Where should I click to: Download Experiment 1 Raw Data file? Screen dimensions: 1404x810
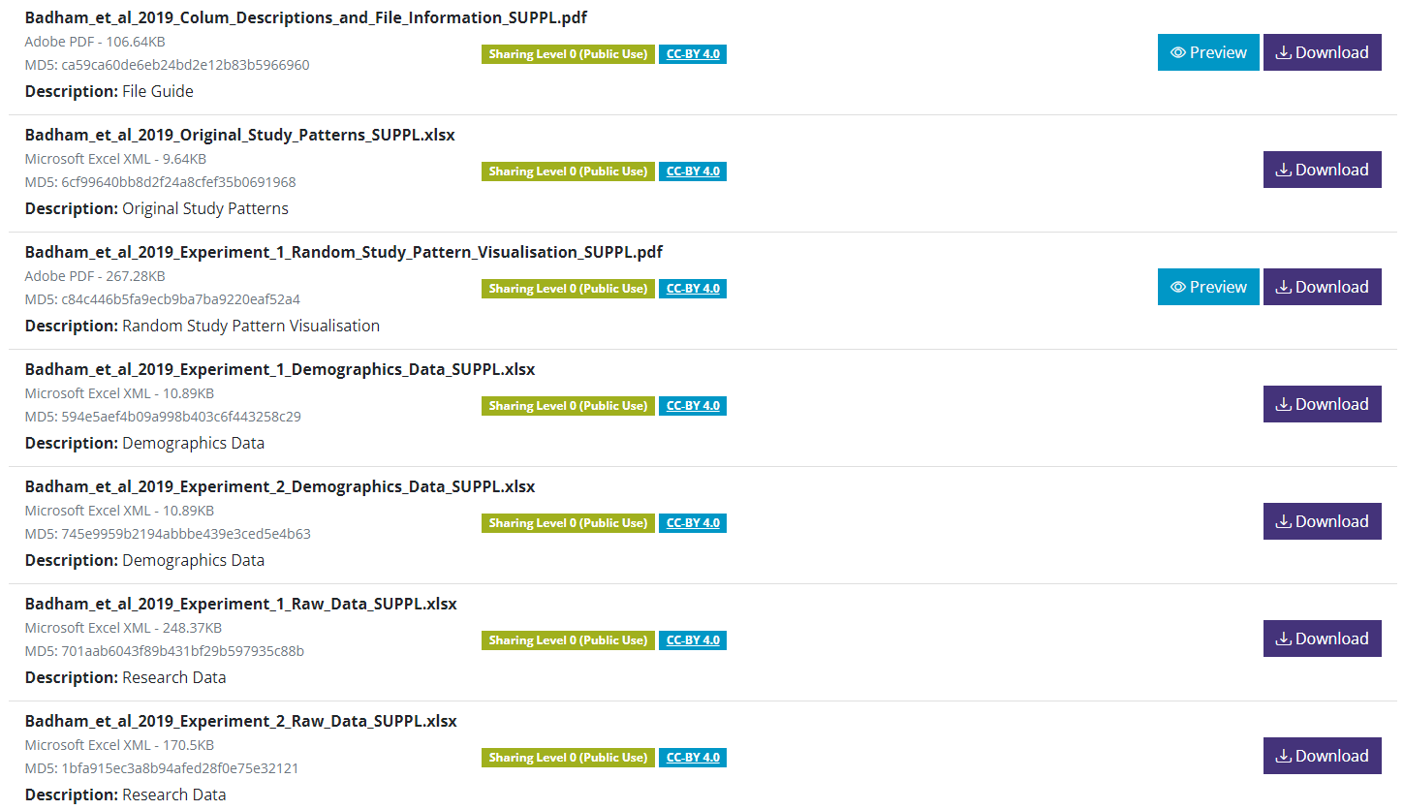pos(1322,639)
